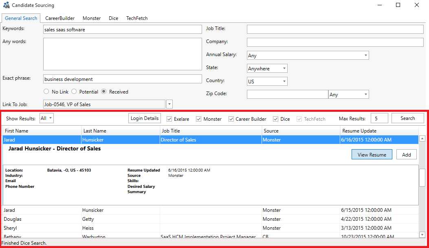The height and width of the screenshot is (248, 429).
Task: Select the Douglas Getty row
Action: coord(211,219)
